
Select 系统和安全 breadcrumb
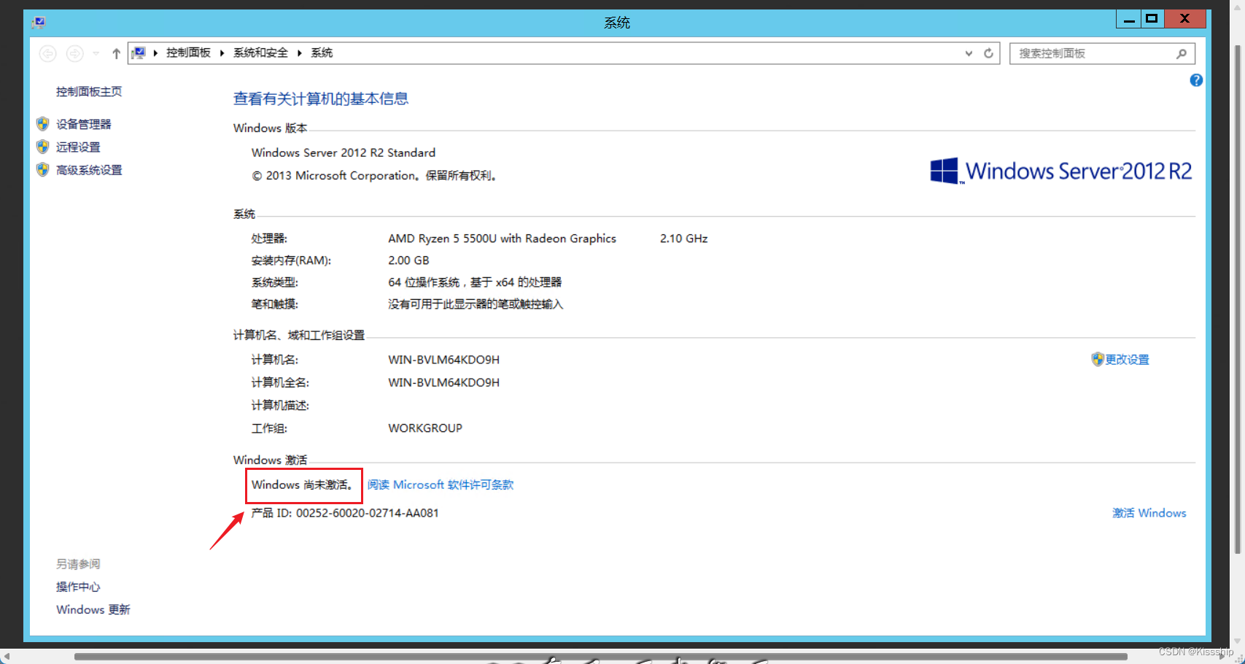point(260,53)
